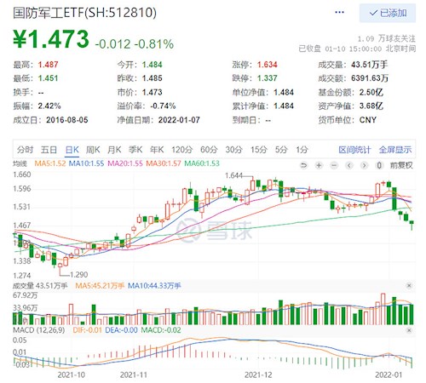Click the 涨停 value 1.634
This screenshot has height=383, width=426.
(268, 65)
